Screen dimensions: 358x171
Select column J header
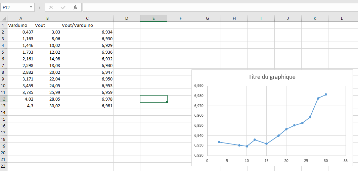coord(288,18)
